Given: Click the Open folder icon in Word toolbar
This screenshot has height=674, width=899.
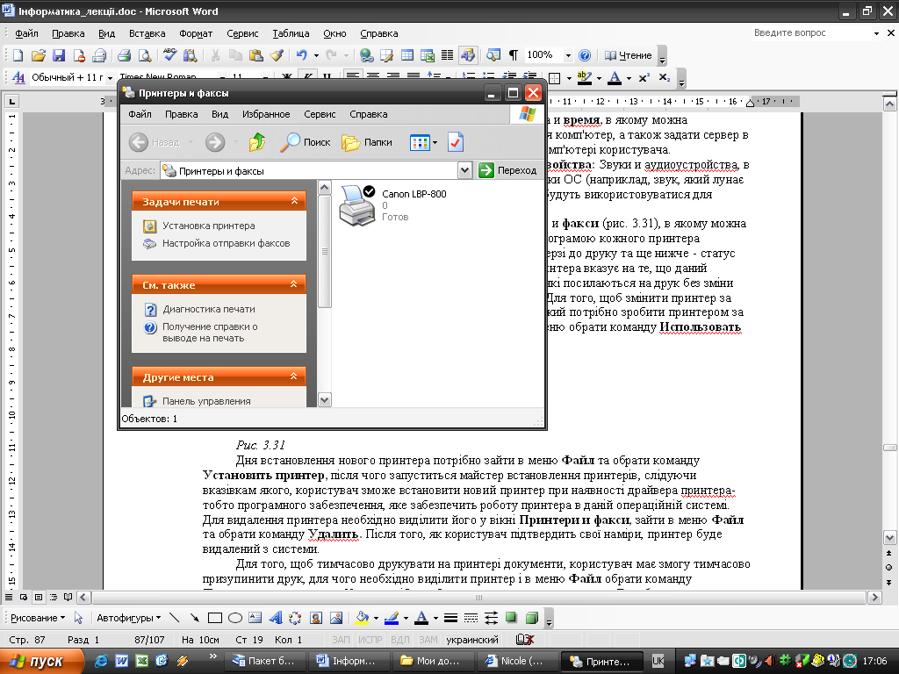Looking at the screenshot, I should tap(38, 55).
